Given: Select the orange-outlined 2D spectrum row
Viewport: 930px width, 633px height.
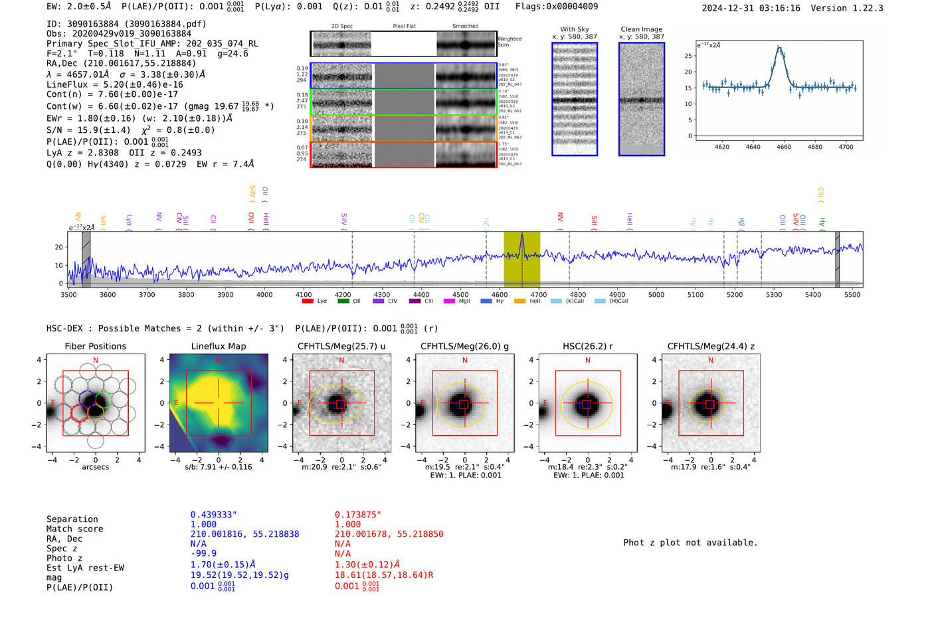Looking at the screenshot, I should click(x=403, y=128).
